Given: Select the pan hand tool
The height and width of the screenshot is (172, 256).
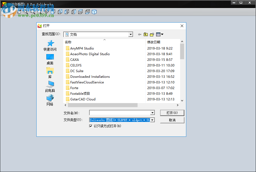Looking at the screenshot, I should click(19, 12).
